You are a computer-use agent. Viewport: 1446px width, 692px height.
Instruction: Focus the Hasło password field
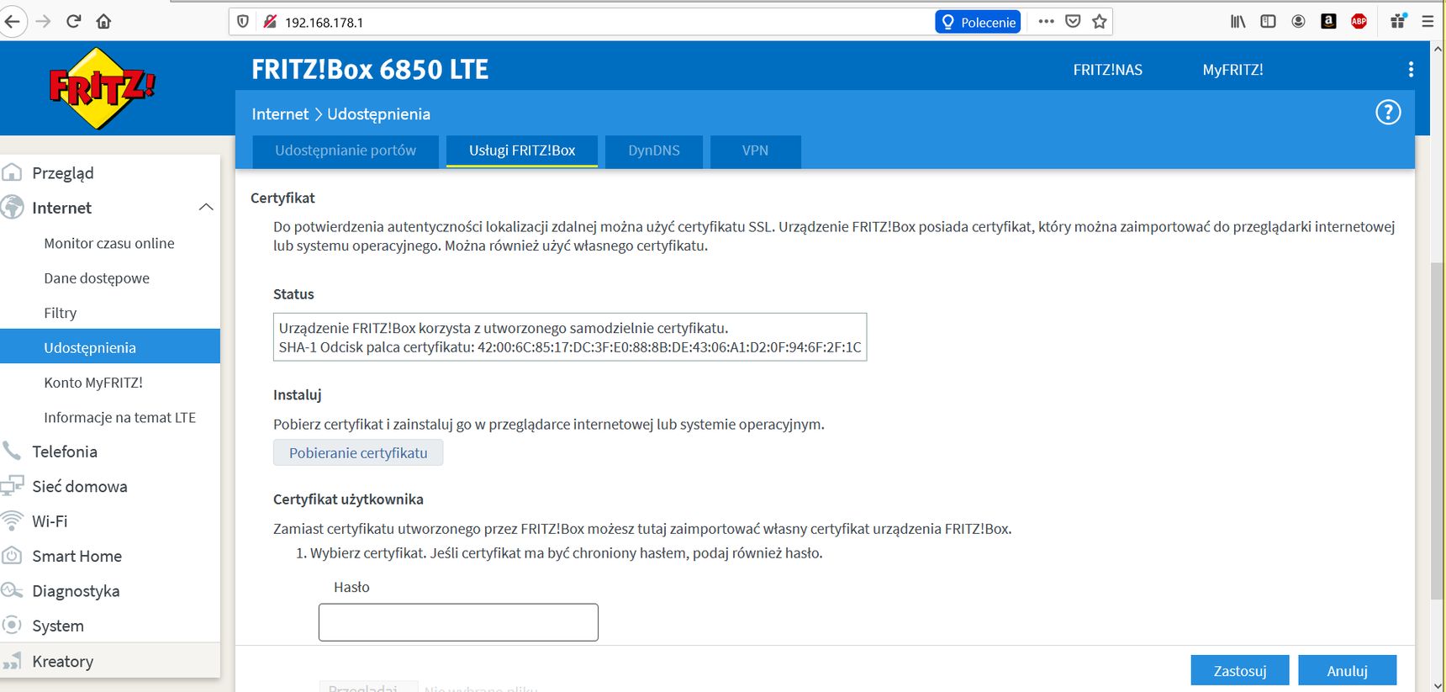click(x=458, y=622)
